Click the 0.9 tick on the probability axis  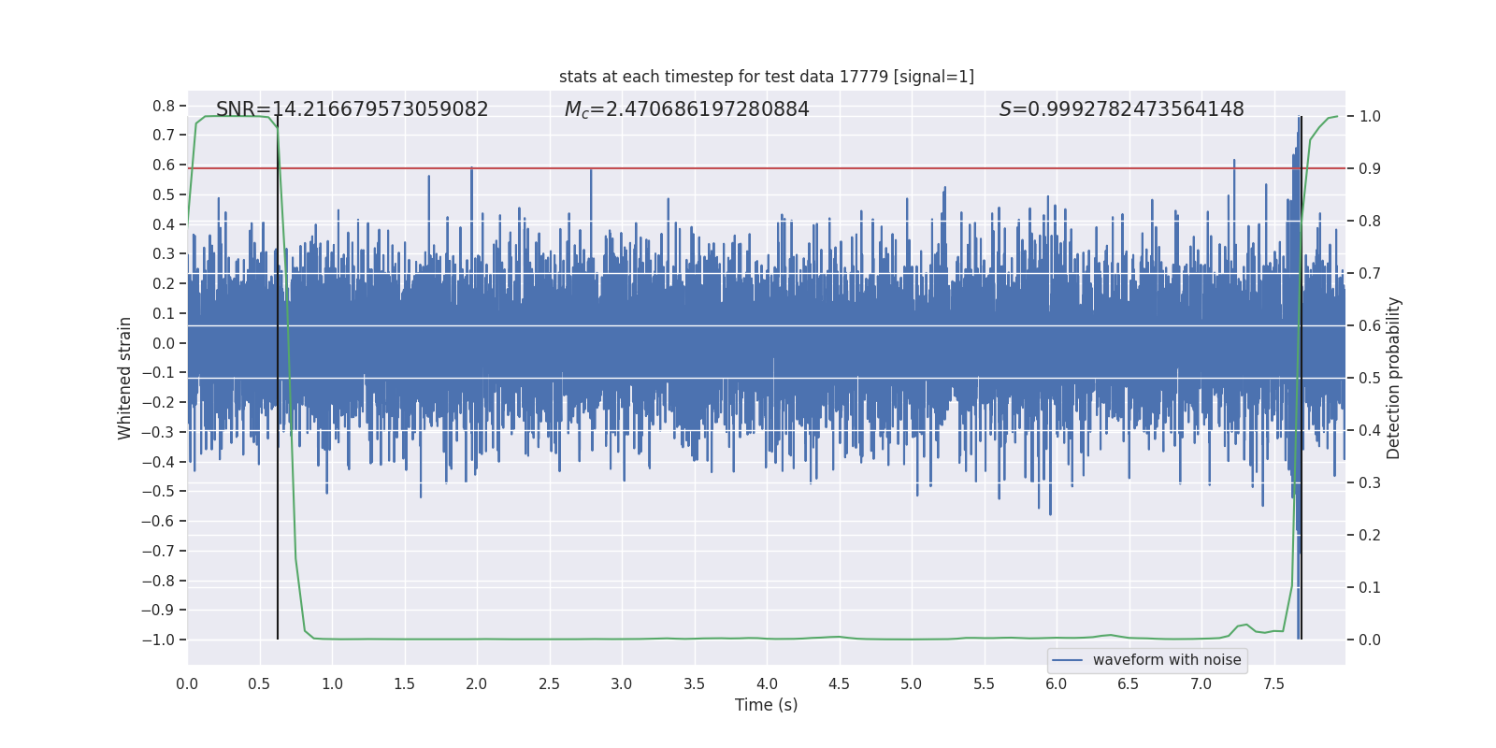tap(1369, 168)
